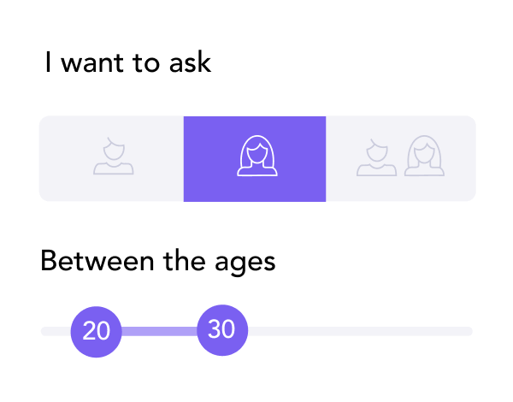Click the highlighted range between 20 and 30
Viewport: 513px width, 402px height.
coord(160,331)
